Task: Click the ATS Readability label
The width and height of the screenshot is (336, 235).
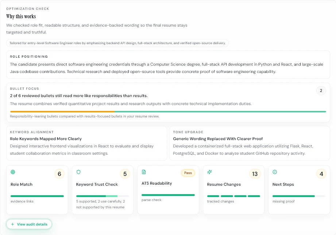Action: click(157, 183)
